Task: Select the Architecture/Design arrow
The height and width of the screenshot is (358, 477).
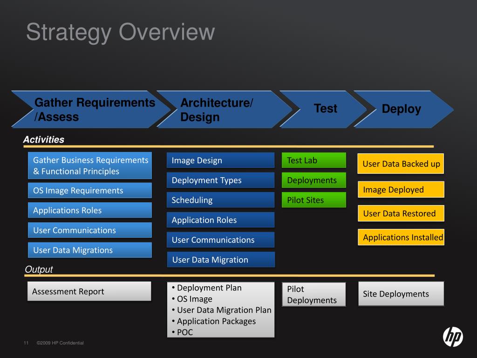Action: click(225, 109)
